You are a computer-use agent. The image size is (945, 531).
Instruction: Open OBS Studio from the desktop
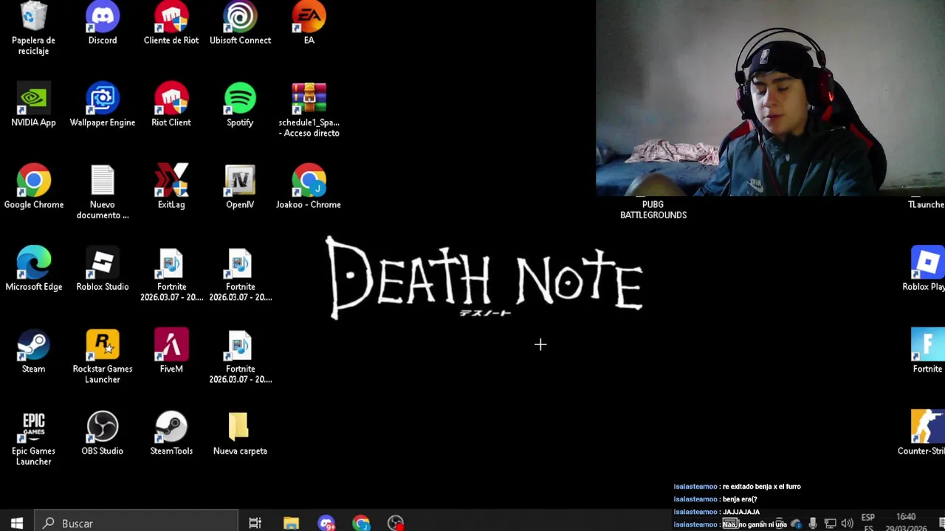tap(103, 434)
